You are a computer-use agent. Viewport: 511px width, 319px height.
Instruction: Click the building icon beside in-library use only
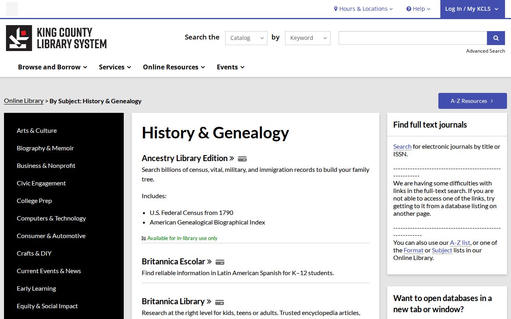(144, 238)
